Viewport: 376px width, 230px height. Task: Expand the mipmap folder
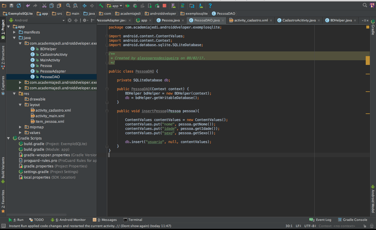coord(20,127)
